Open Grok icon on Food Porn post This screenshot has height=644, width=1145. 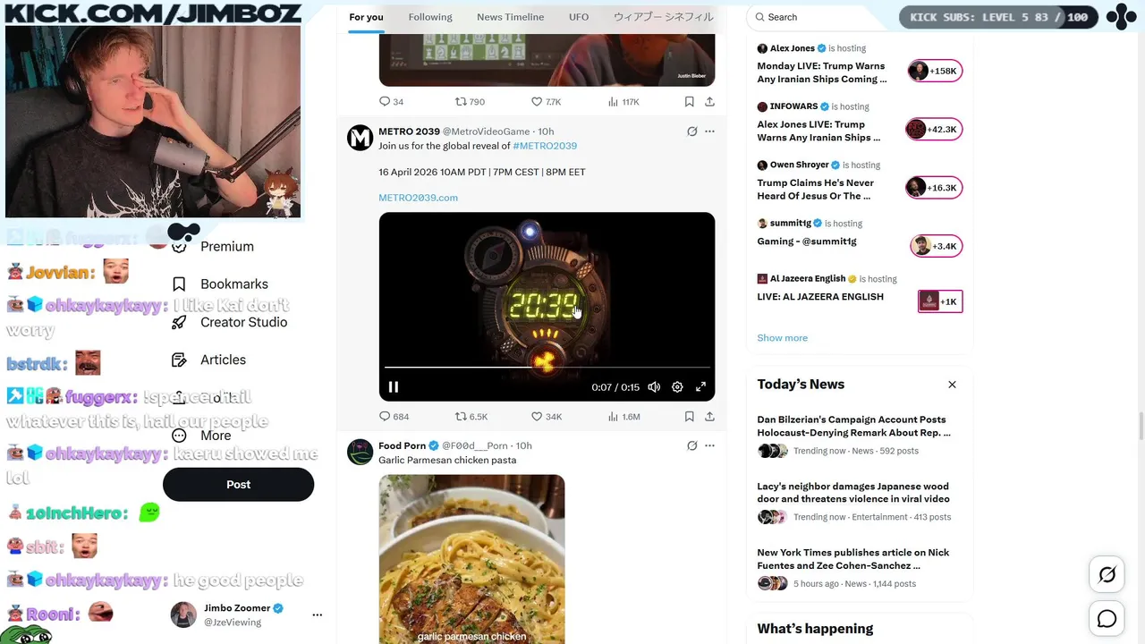click(691, 445)
